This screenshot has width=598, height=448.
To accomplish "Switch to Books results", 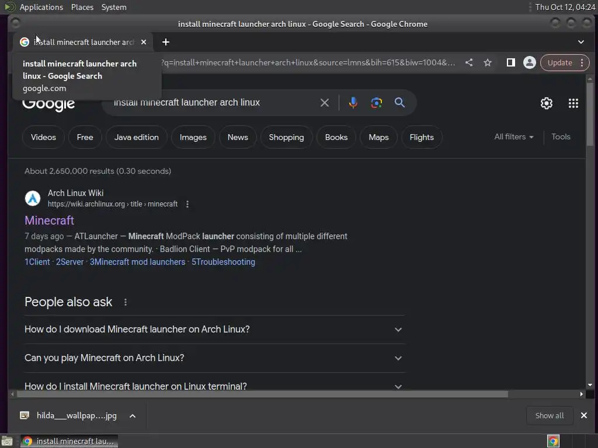I will 336,137.
